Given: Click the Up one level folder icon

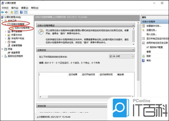Looking at the screenshot, I should pos(12,12).
